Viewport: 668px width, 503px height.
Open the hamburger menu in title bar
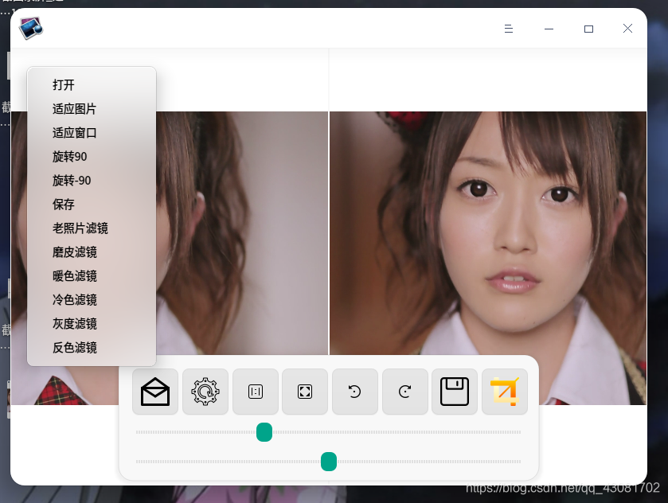(509, 29)
